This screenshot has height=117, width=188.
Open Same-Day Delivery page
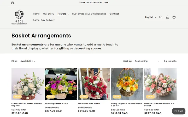(x=44, y=20)
